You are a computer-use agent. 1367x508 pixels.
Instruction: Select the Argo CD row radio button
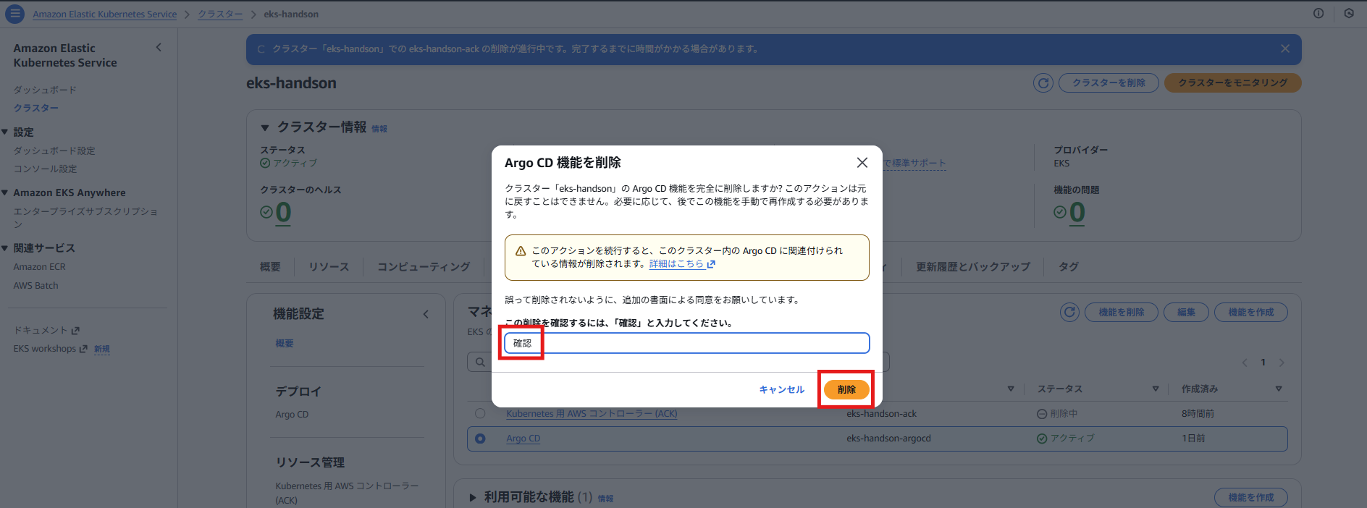480,439
